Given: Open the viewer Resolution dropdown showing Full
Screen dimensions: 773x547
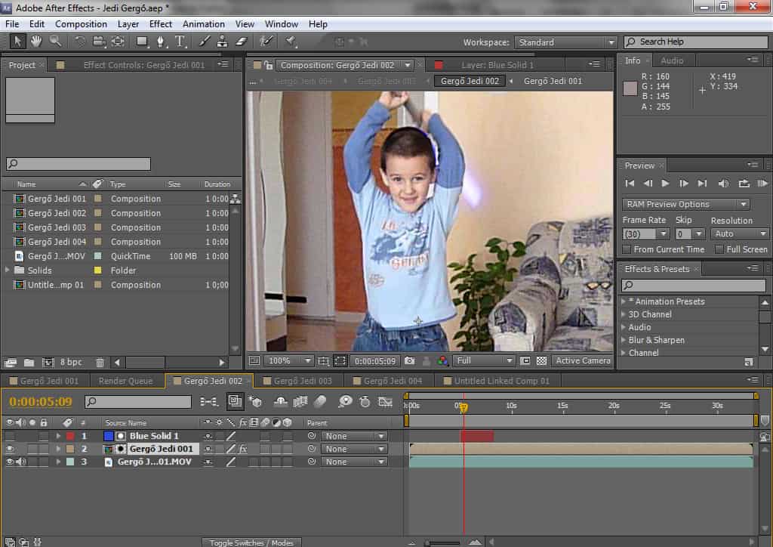Looking at the screenshot, I should (484, 361).
